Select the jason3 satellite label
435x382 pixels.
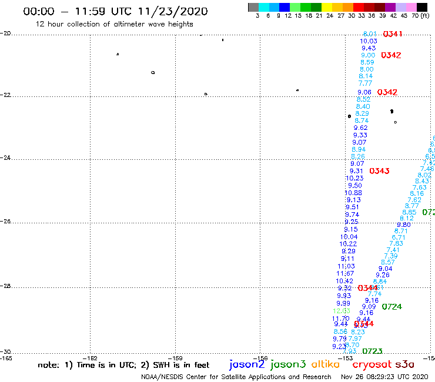288,364
